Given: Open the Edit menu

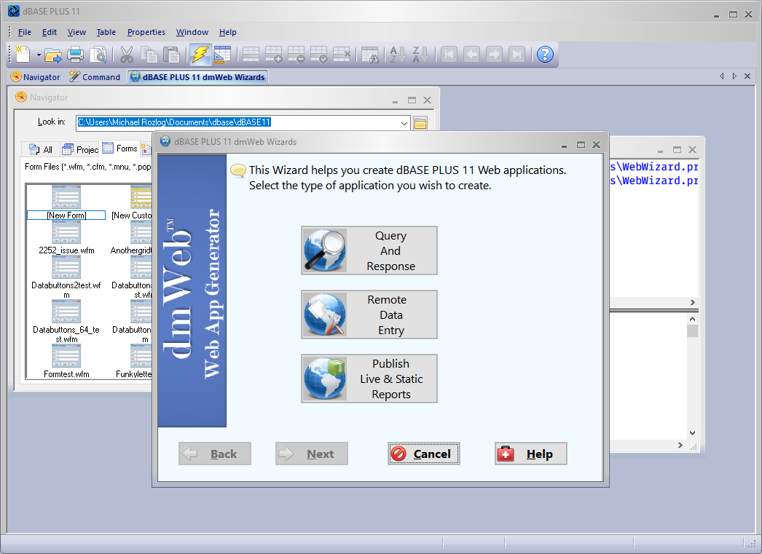Looking at the screenshot, I should coord(49,32).
